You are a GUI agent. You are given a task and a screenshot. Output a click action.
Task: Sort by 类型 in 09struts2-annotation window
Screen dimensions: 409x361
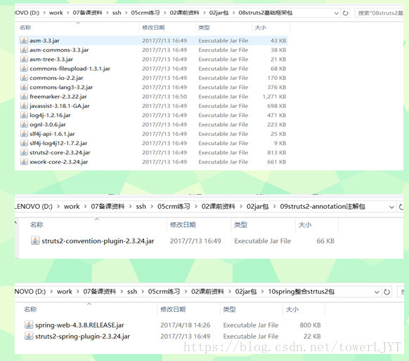tap(240, 224)
